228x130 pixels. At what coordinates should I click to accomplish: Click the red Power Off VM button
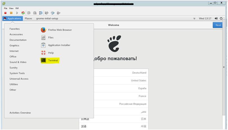pyautogui.click(x=6, y=13)
